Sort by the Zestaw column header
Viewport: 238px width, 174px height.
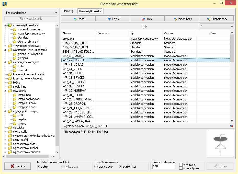pos(179,33)
